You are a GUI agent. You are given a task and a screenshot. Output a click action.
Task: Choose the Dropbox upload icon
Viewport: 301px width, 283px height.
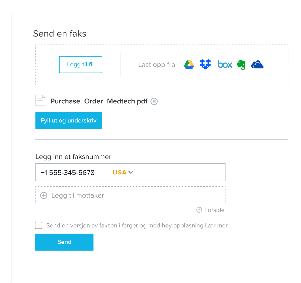pyautogui.click(x=205, y=64)
